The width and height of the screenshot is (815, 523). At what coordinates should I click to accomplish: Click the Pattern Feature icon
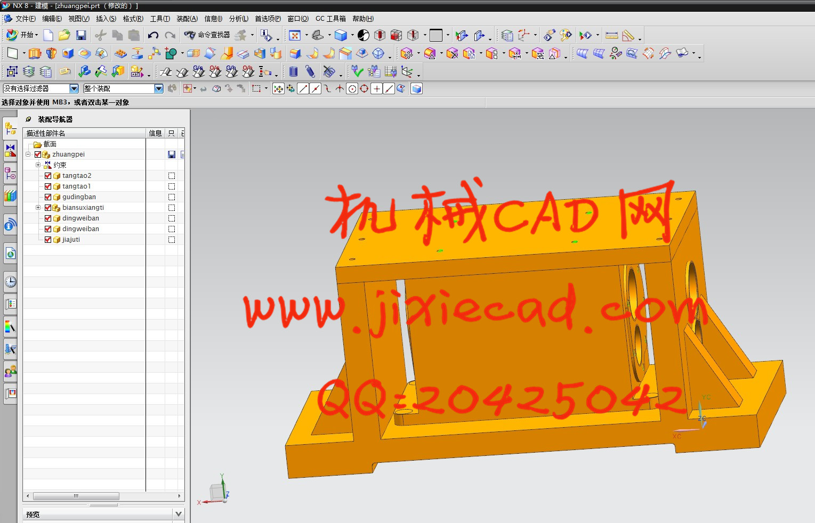coord(120,53)
